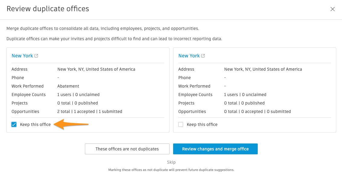Skip this duplicate office suggestion
Image resolution: width=342 pixels, height=177 pixels.
coord(171,162)
